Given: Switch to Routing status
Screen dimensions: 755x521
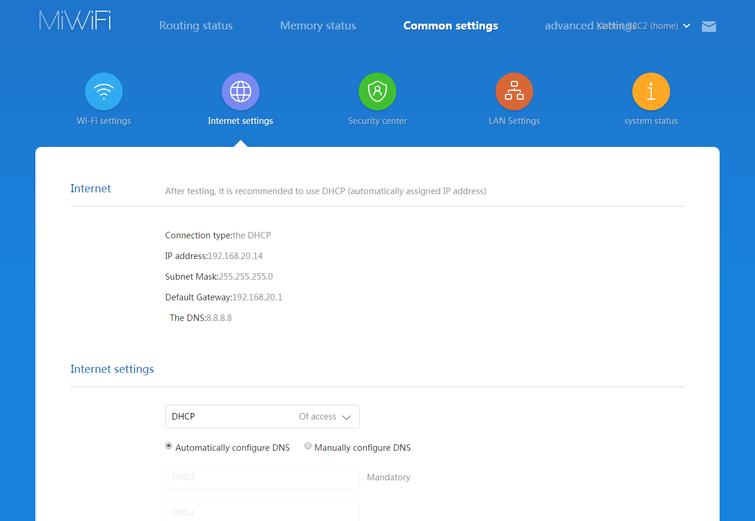Looking at the screenshot, I should 196,26.
